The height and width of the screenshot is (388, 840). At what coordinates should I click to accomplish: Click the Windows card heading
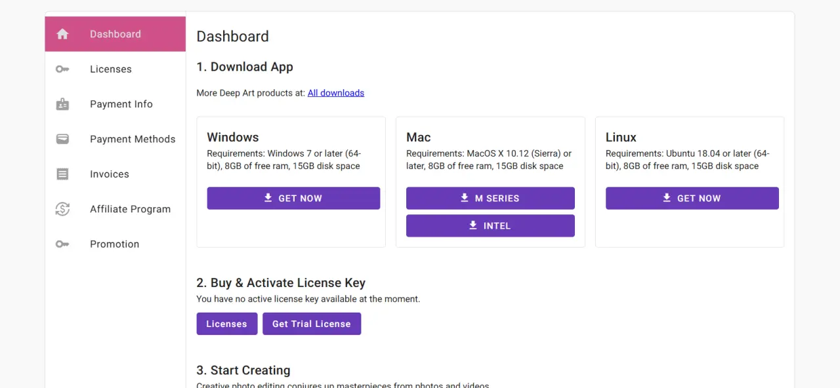click(x=233, y=137)
